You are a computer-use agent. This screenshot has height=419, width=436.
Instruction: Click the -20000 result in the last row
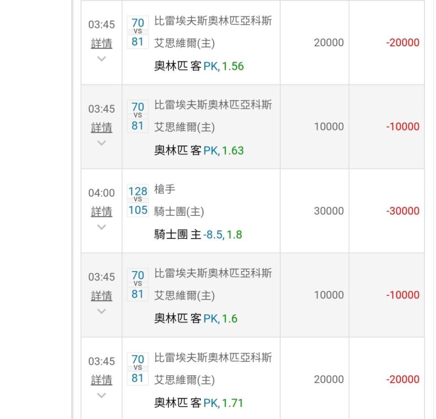[402, 379]
